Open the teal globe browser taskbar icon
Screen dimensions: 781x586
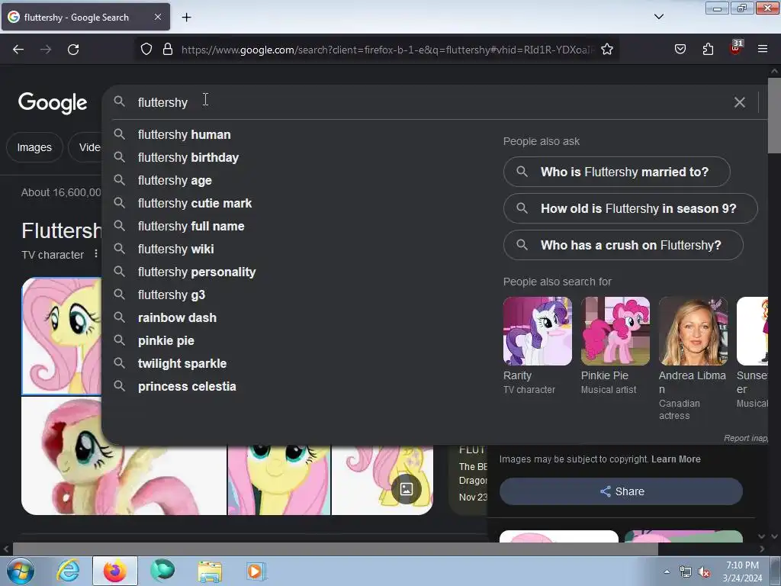[x=162, y=571]
